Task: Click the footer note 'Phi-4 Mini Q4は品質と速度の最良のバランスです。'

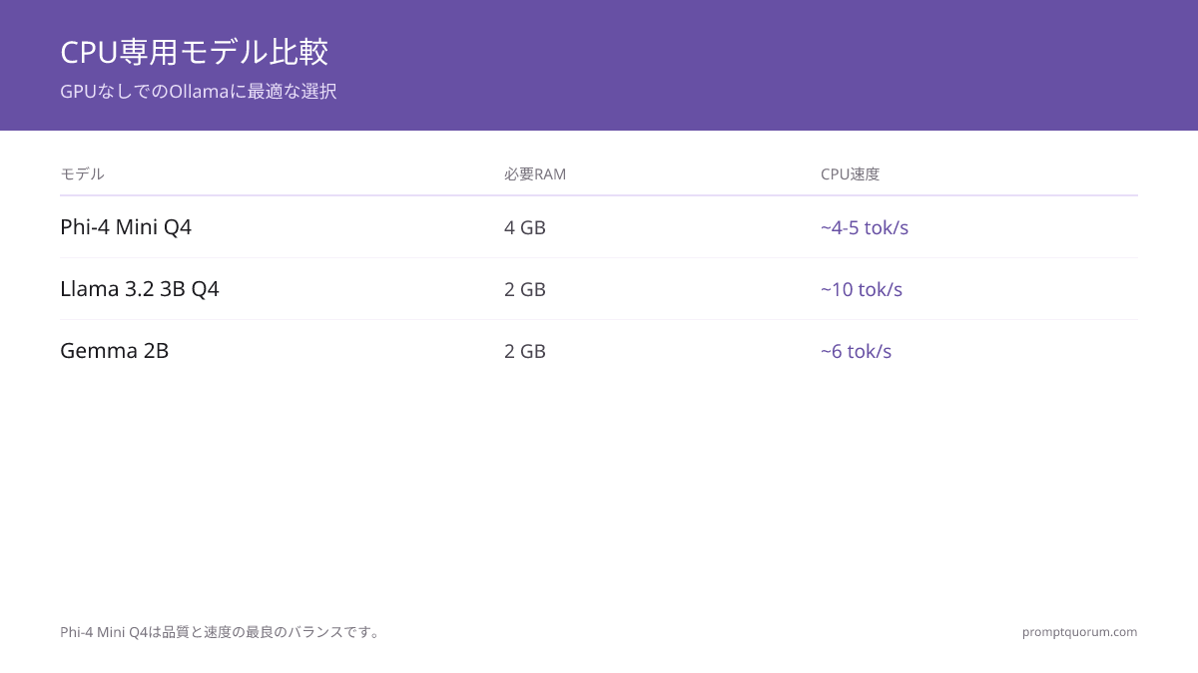Action: pos(221,632)
